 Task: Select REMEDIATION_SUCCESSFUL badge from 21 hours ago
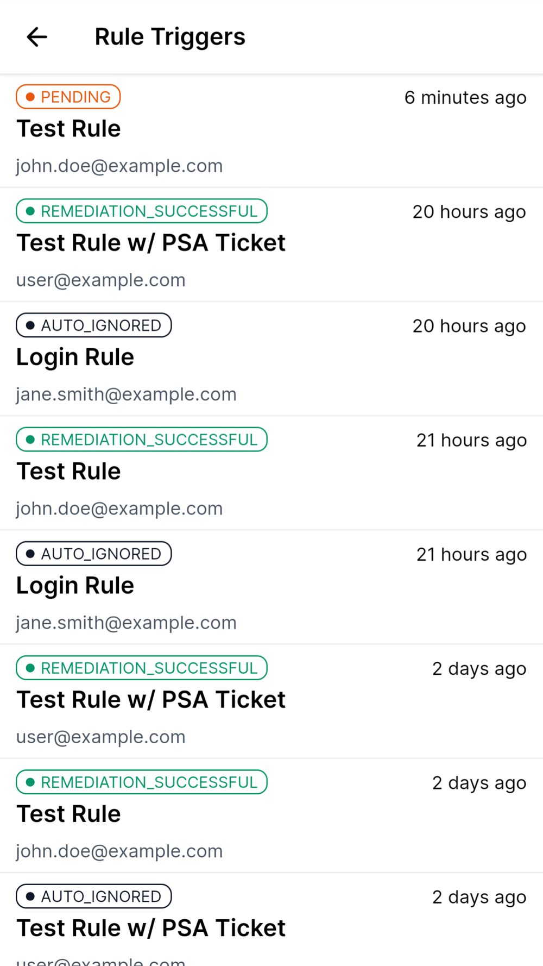click(x=142, y=439)
